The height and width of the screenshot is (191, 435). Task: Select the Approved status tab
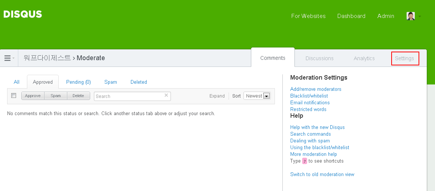click(43, 82)
